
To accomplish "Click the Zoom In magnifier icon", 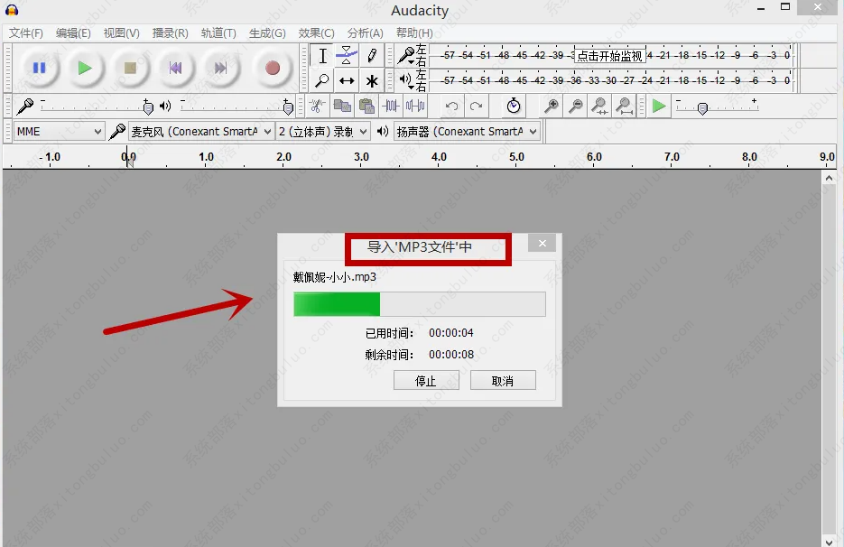I will [x=552, y=107].
